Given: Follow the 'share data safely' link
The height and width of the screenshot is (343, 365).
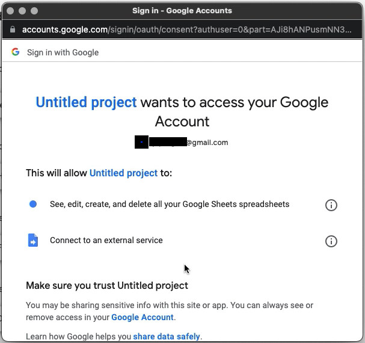Looking at the screenshot, I should tap(167, 336).
